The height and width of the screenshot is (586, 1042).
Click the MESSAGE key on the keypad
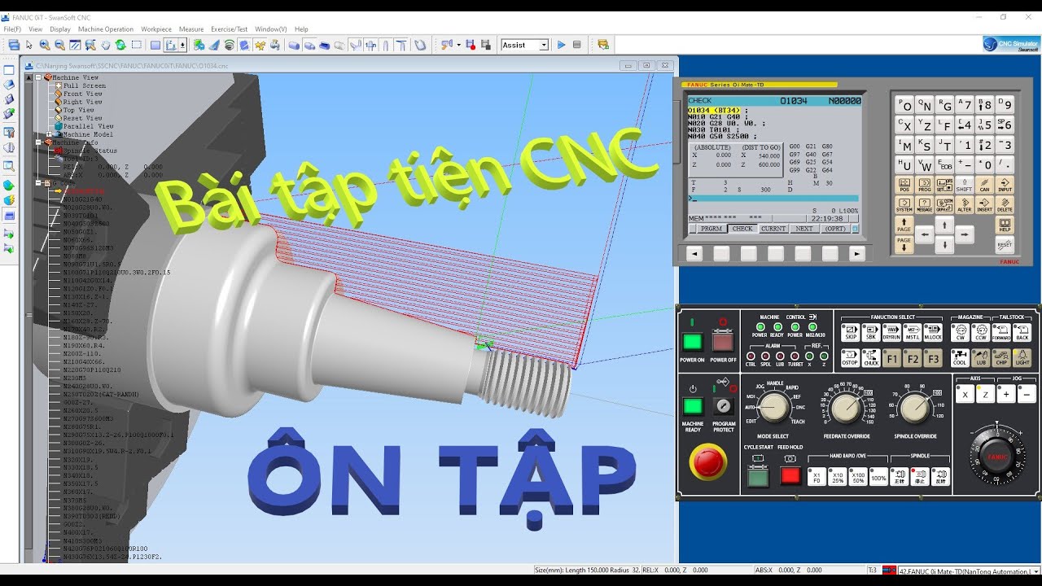[924, 205]
